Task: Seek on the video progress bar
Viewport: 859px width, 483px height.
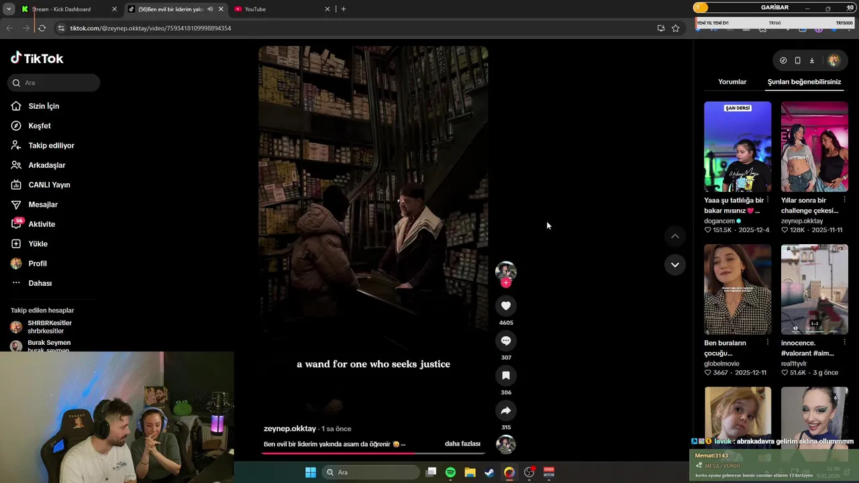Action: click(373, 453)
